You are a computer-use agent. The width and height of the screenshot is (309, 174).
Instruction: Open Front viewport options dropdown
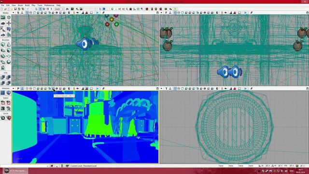pos(161,13)
